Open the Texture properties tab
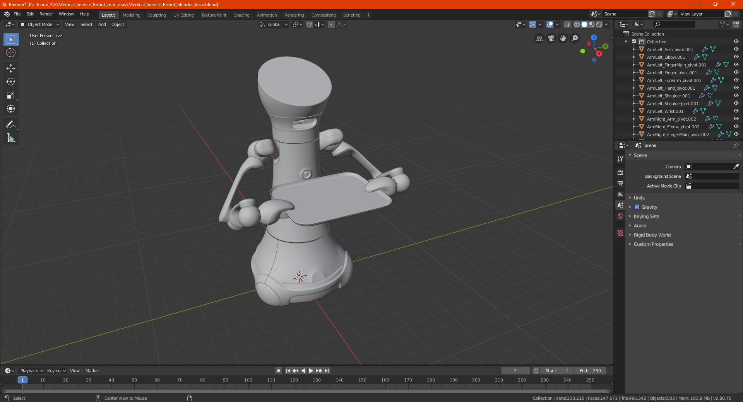743x402 pixels. pyautogui.click(x=620, y=233)
